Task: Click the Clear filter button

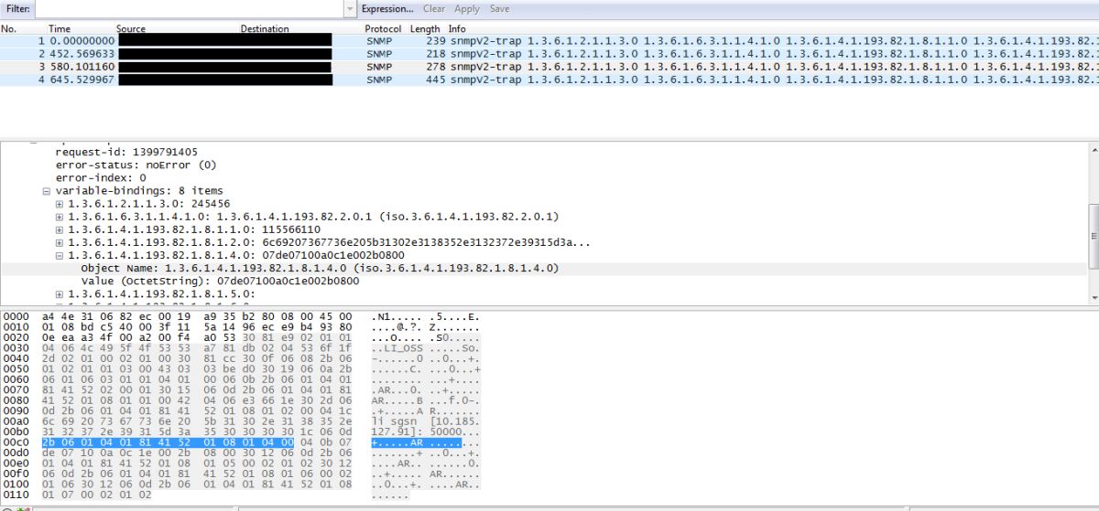Action: coord(434,8)
